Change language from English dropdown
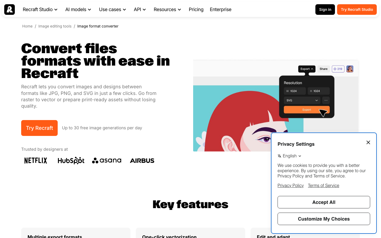381x238 pixels. (289, 156)
